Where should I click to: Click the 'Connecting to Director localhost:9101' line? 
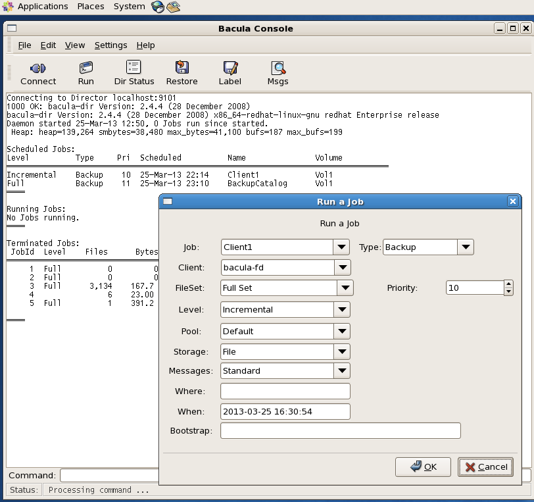(91, 98)
